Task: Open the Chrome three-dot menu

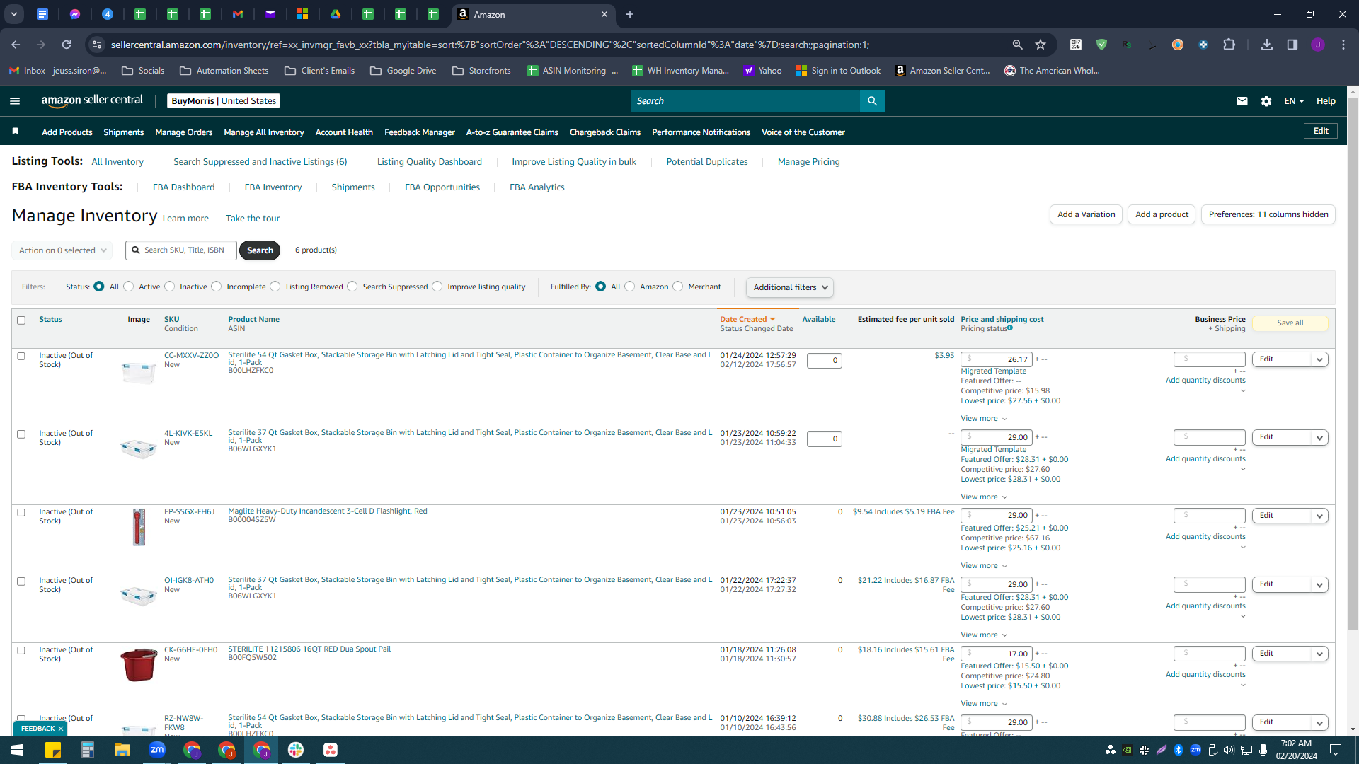Action: pyautogui.click(x=1343, y=45)
